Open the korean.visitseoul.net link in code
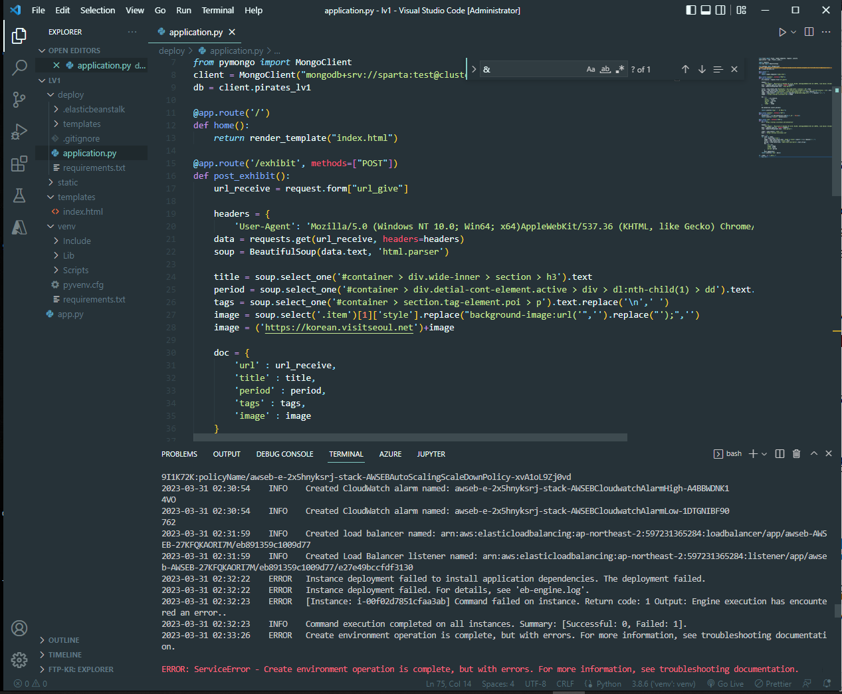842x694 pixels. point(339,328)
